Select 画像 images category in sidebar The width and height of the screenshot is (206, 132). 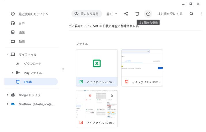click(21, 32)
